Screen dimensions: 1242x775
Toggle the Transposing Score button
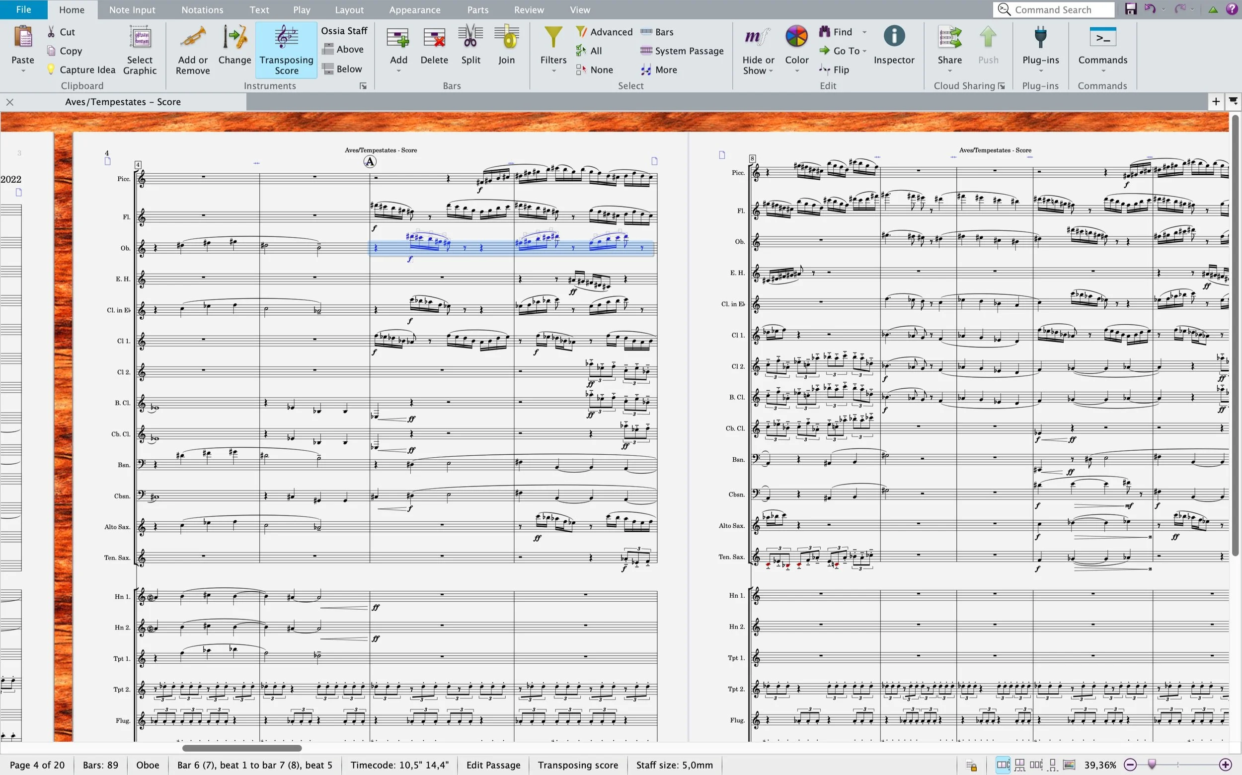286,50
